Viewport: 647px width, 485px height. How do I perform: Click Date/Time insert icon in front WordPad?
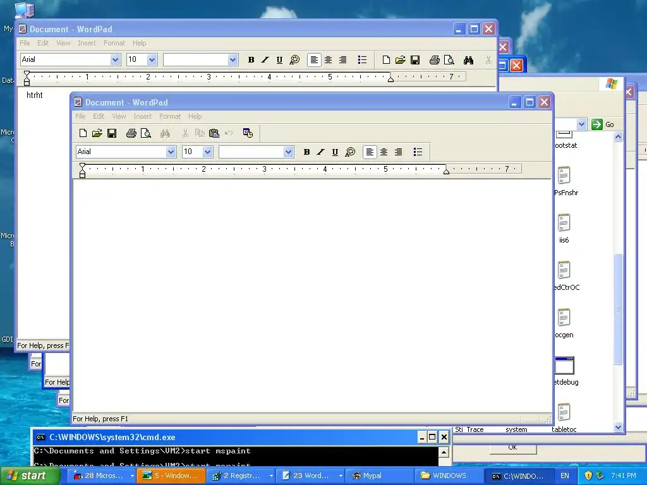248,133
